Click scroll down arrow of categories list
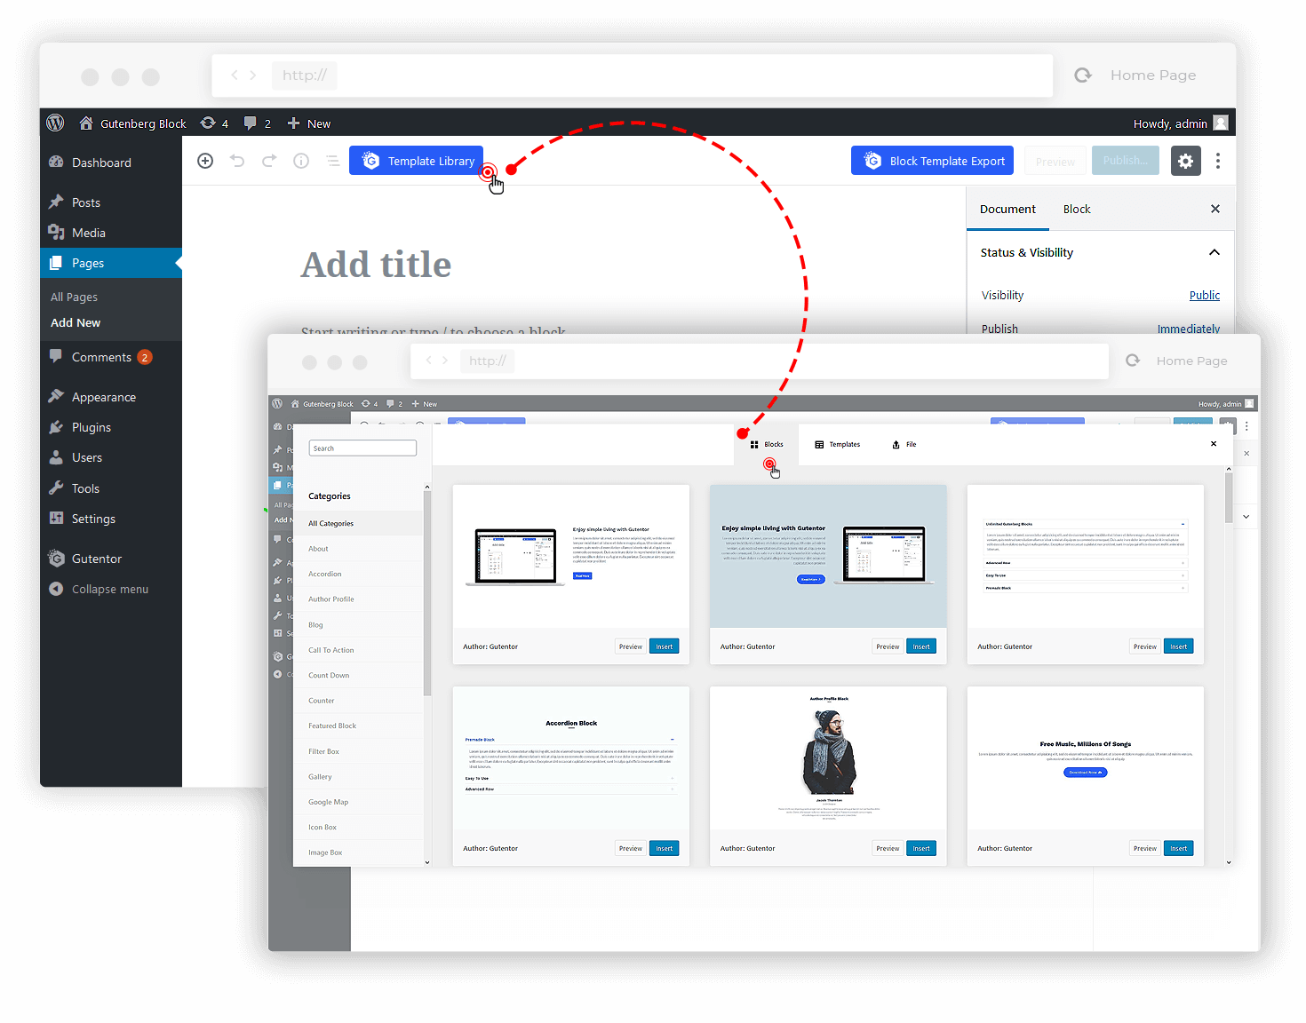1306x1023 pixels. pyautogui.click(x=427, y=862)
